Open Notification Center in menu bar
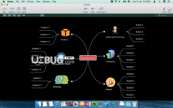 (169, 1)
